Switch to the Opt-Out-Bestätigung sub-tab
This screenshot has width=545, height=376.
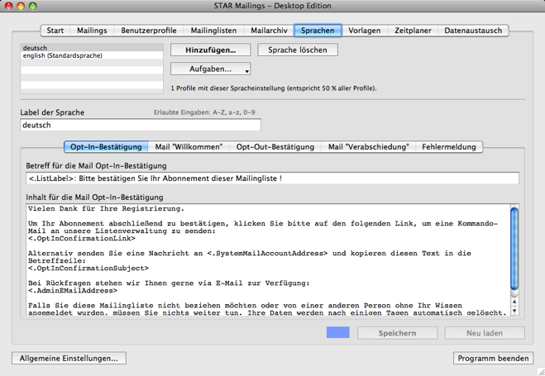click(275, 147)
